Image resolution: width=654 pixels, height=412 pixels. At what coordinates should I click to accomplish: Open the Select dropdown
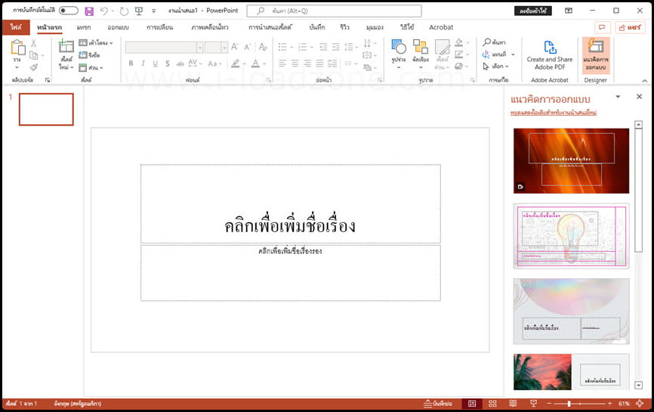(x=496, y=67)
